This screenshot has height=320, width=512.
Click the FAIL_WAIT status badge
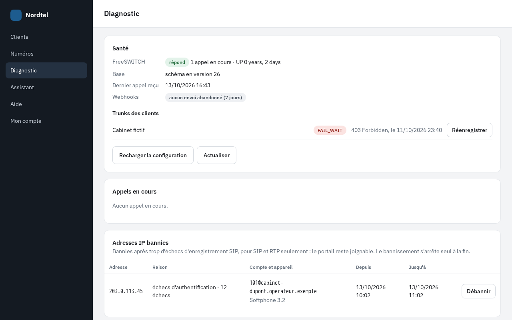click(330, 130)
